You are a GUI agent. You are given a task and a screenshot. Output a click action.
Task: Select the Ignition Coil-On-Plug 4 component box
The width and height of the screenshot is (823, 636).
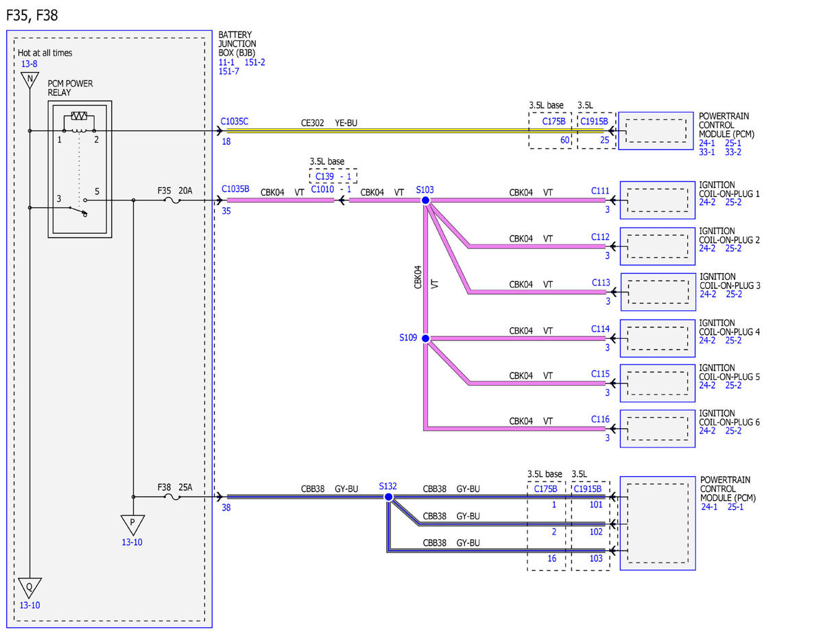tap(657, 338)
